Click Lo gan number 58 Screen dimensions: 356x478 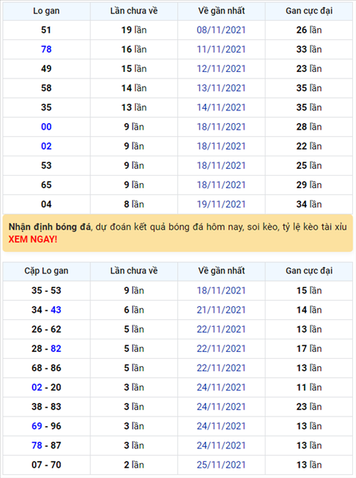tap(46, 88)
